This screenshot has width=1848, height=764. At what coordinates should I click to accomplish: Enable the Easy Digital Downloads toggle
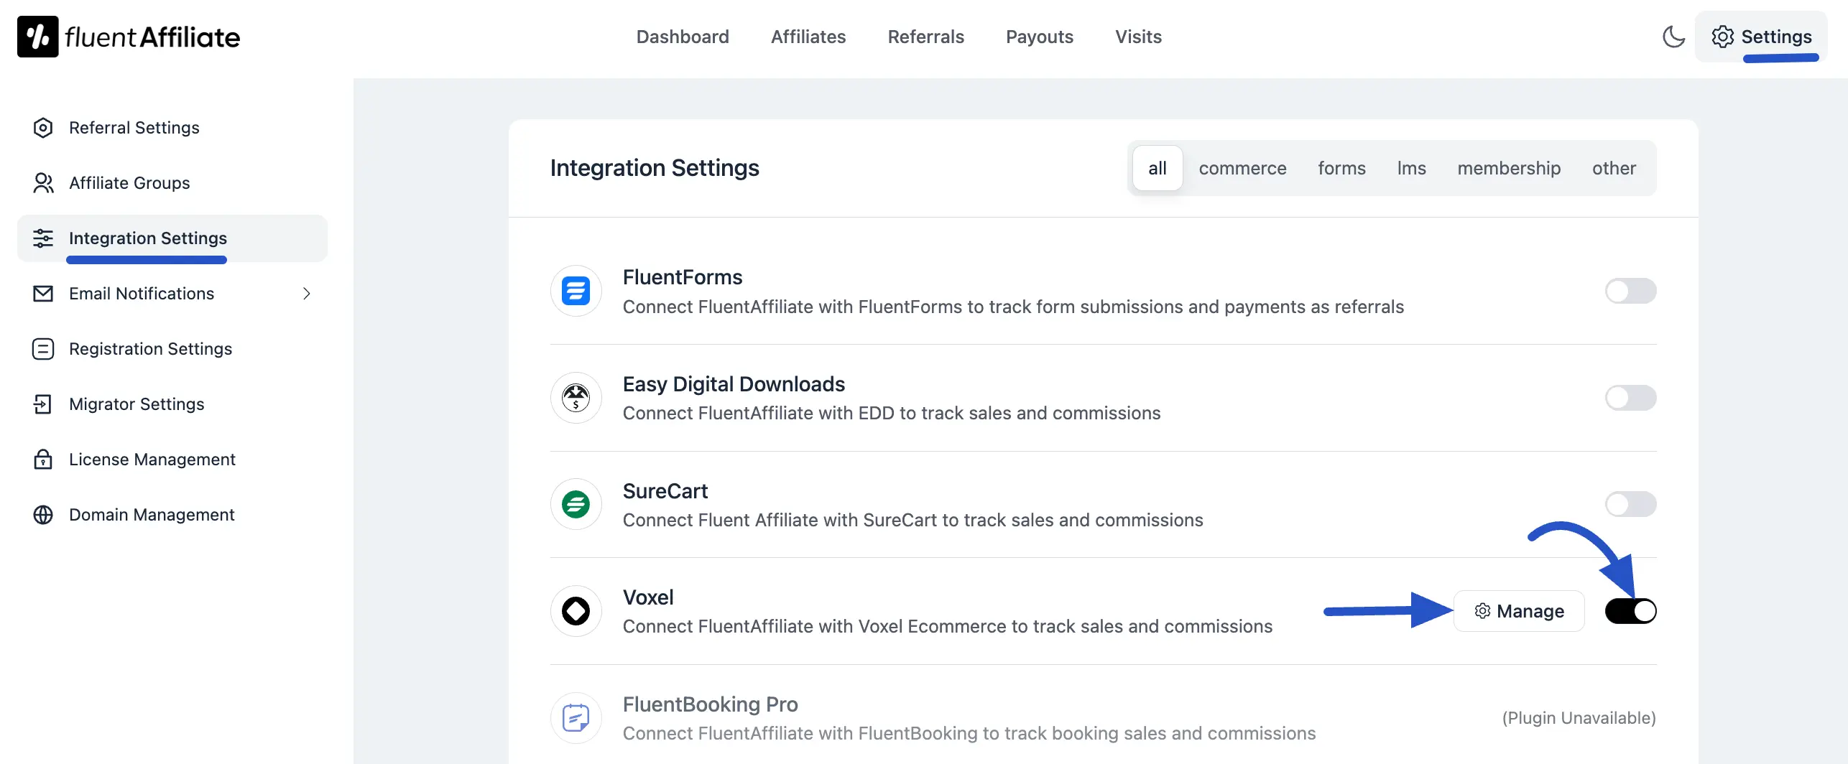click(x=1630, y=397)
